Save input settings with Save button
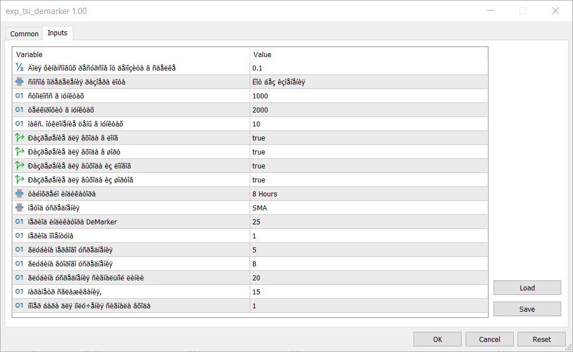Screen dimensions: 573x352 point(527,309)
